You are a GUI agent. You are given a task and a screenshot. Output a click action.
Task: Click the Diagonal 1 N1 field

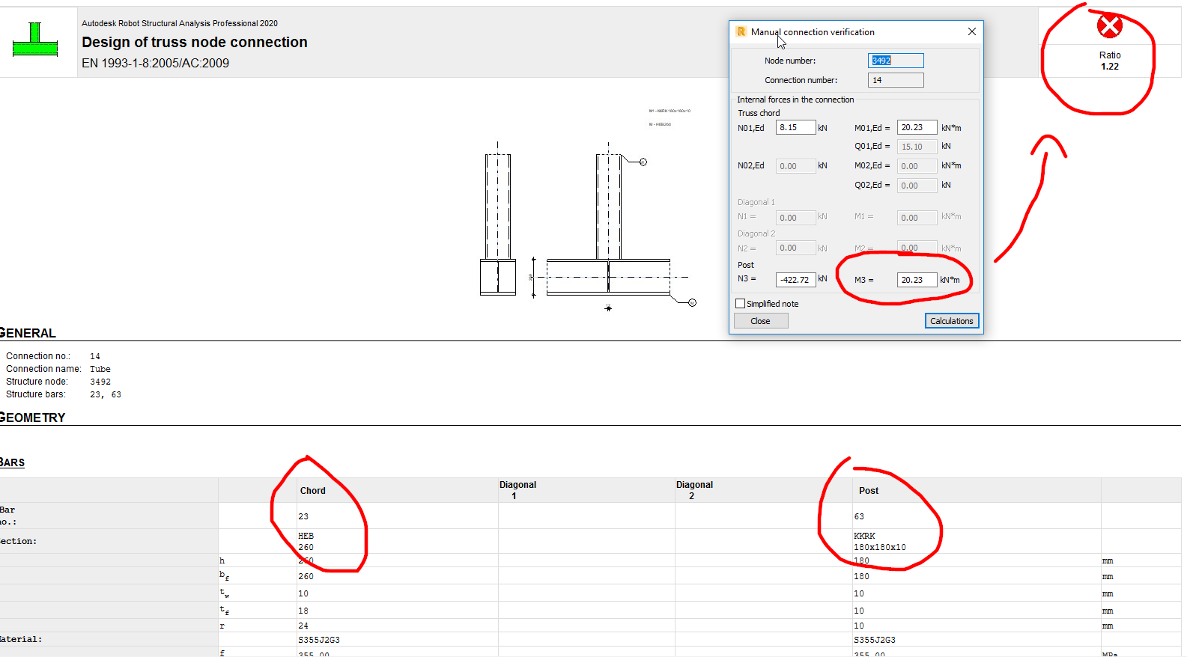coord(795,218)
